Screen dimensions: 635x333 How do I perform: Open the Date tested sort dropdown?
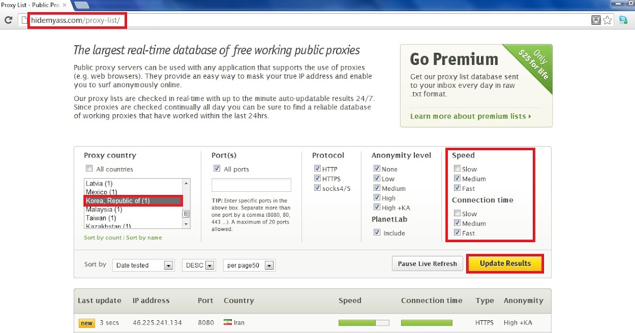click(x=143, y=265)
